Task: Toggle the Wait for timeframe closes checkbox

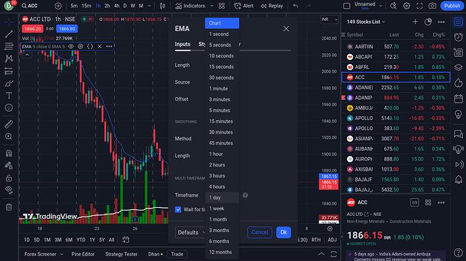Action: coord(178,209)
